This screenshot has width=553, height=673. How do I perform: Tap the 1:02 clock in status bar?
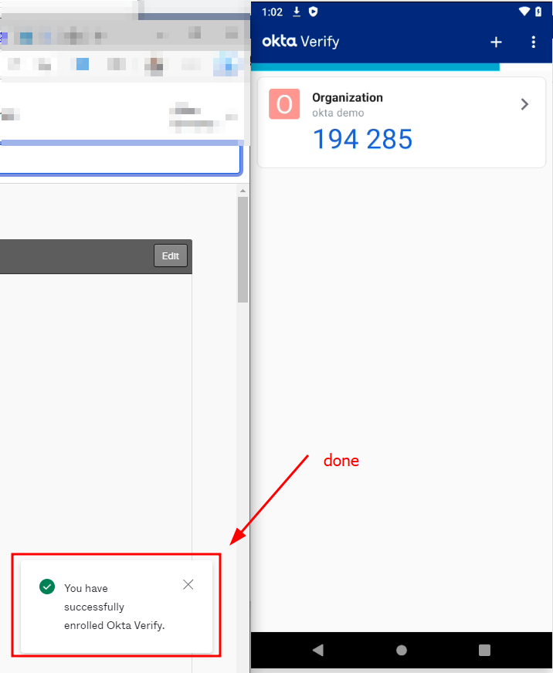point(272,12)
